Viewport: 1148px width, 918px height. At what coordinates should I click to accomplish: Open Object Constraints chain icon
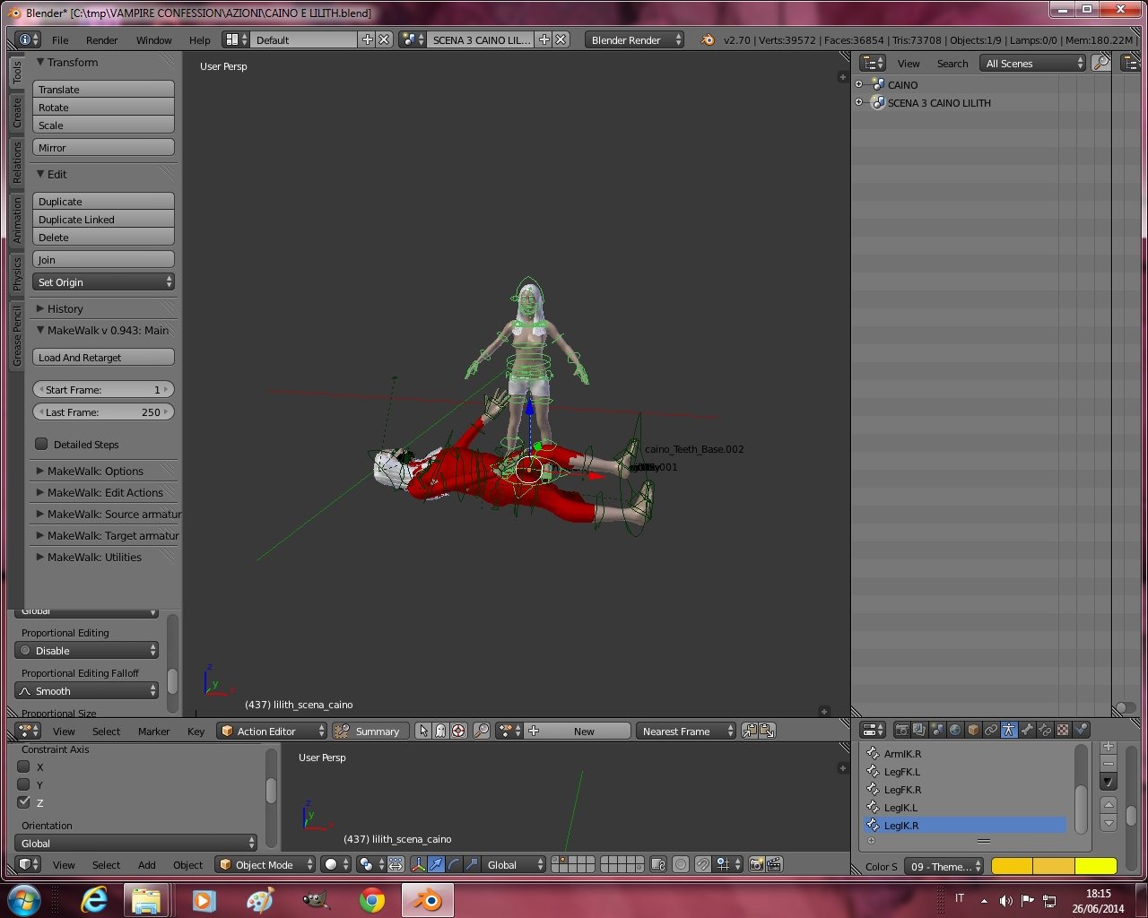991,730
